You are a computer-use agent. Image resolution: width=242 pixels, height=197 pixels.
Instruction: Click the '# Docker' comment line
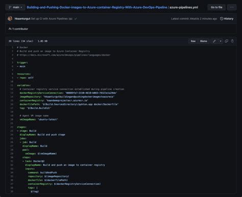pyautogui.click(x=22, y=47)
